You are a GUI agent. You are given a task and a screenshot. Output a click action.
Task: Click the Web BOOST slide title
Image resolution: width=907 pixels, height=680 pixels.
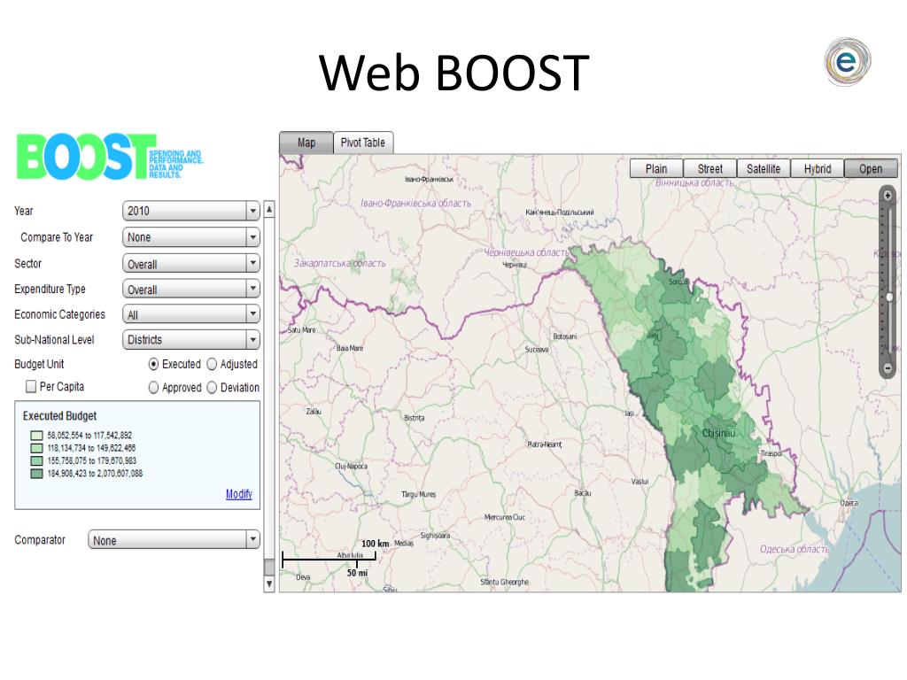coord(454,73)
